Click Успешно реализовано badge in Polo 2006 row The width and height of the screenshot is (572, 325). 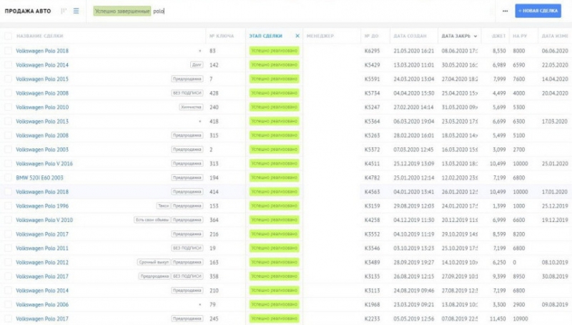pyautogui.click(x=274, y=304)
